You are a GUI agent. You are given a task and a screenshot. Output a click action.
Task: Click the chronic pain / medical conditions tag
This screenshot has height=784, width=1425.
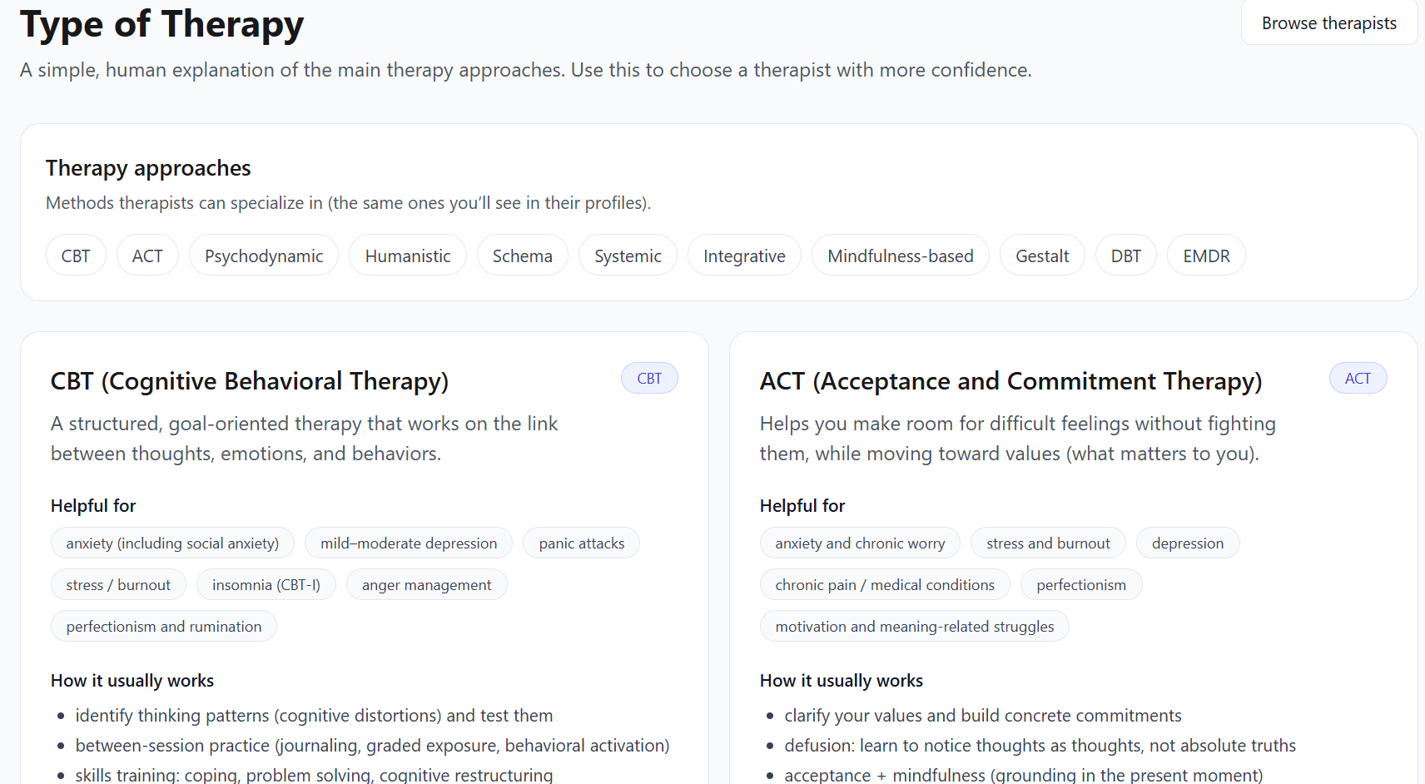pos(885,585)
